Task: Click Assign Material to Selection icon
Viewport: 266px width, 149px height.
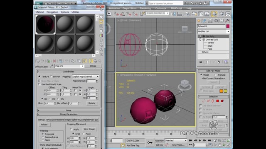Action: [48, 61]
